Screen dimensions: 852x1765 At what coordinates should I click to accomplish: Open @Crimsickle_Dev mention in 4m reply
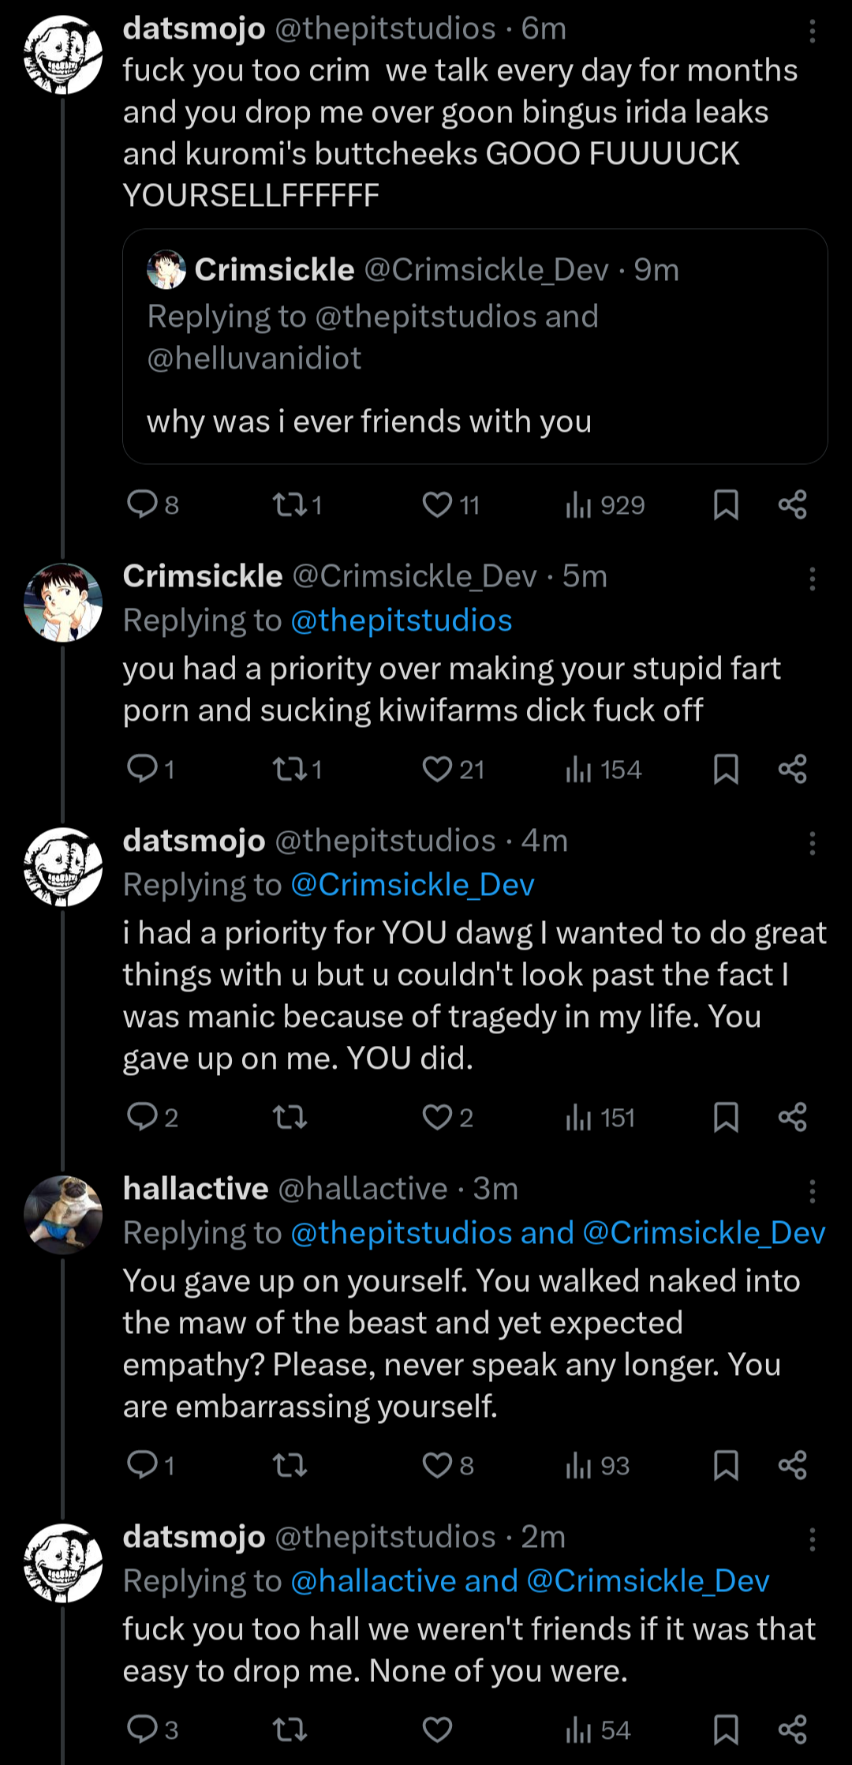(413, 886)
